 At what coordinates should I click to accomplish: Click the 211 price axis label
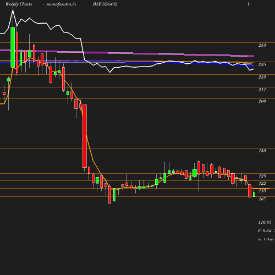(262, 90)
